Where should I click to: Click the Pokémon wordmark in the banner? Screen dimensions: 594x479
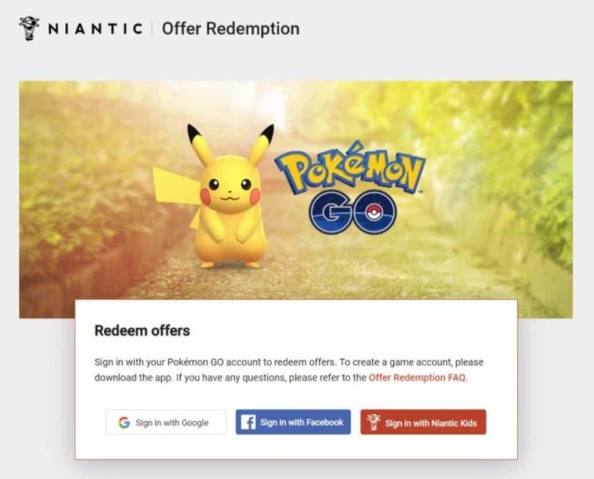point(349,171)
